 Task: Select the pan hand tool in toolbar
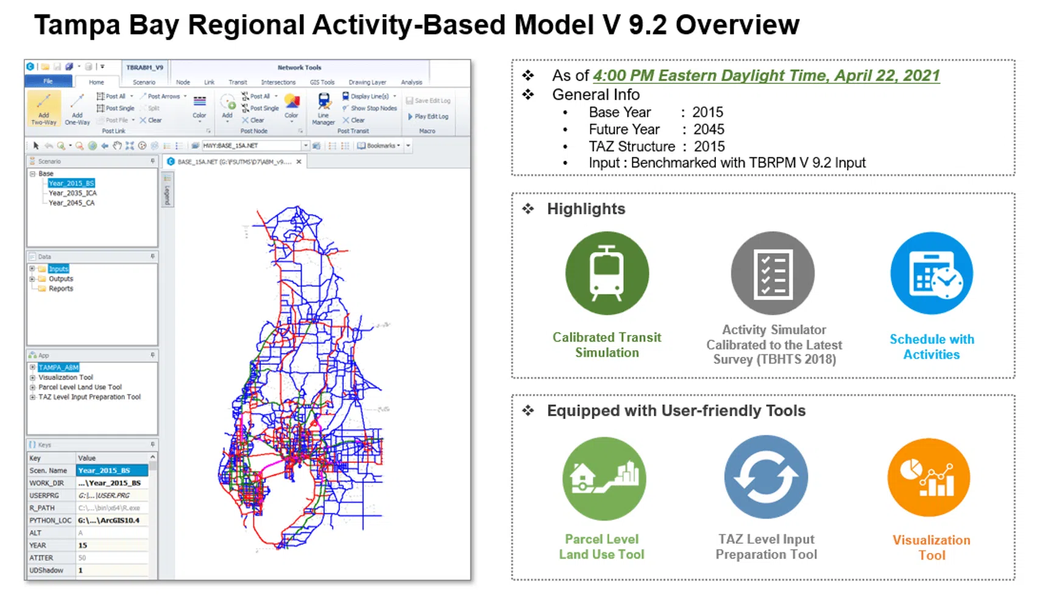click(117, 146)
